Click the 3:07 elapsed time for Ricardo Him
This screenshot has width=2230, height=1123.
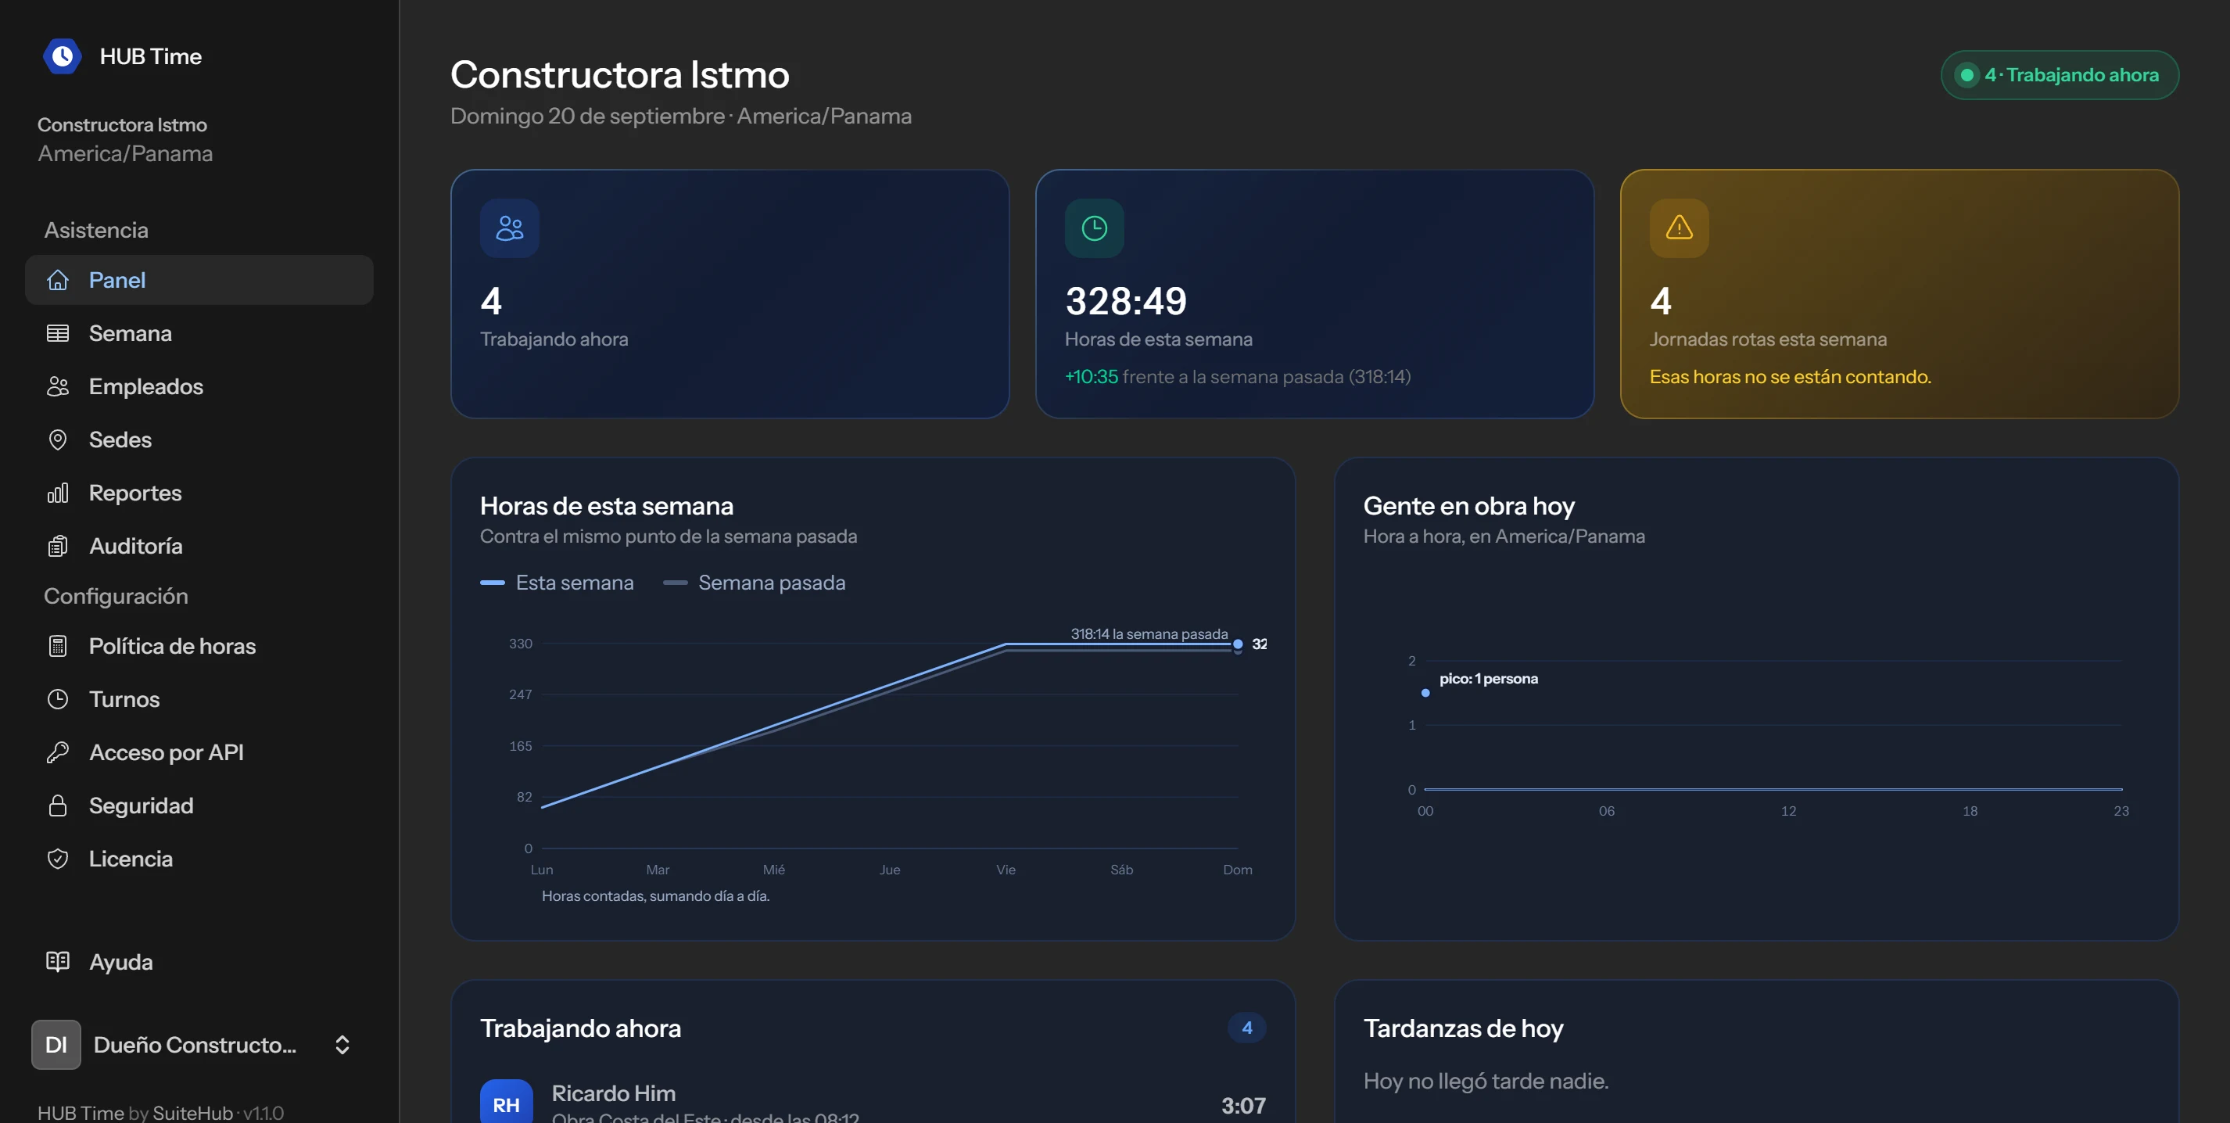(x=1243, y=1106)
